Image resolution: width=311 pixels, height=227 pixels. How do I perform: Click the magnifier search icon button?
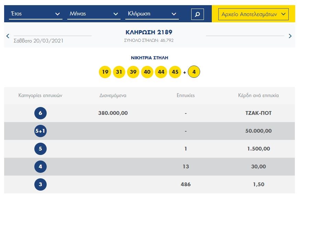pyautogui.click(x=197, y=14)
